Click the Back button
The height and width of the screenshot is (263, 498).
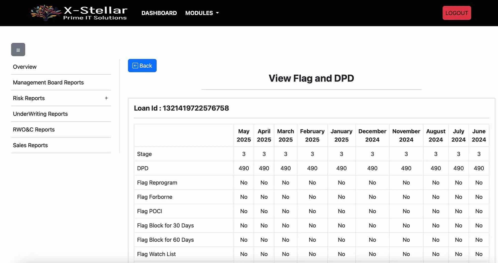pos(142,66)
